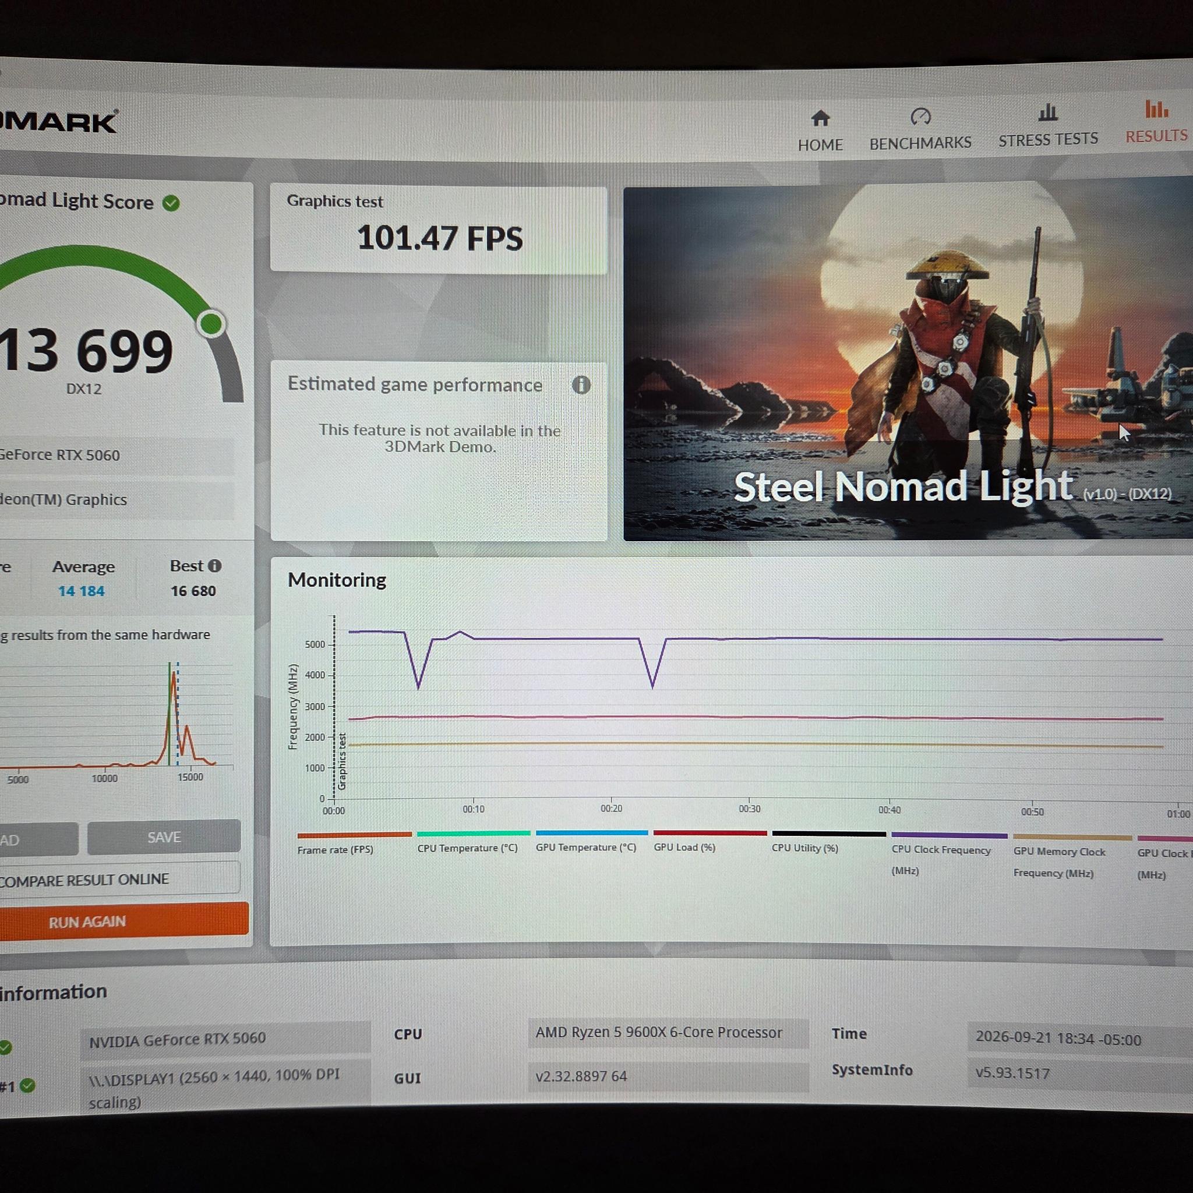Click the NVIDIA GeForce RTX 5060 info field
1193x1193 pixels.
(x=226, y=1039)
